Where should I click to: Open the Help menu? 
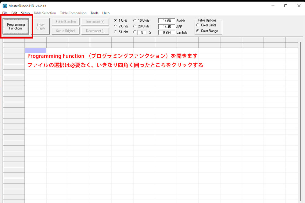click(106, 13)
